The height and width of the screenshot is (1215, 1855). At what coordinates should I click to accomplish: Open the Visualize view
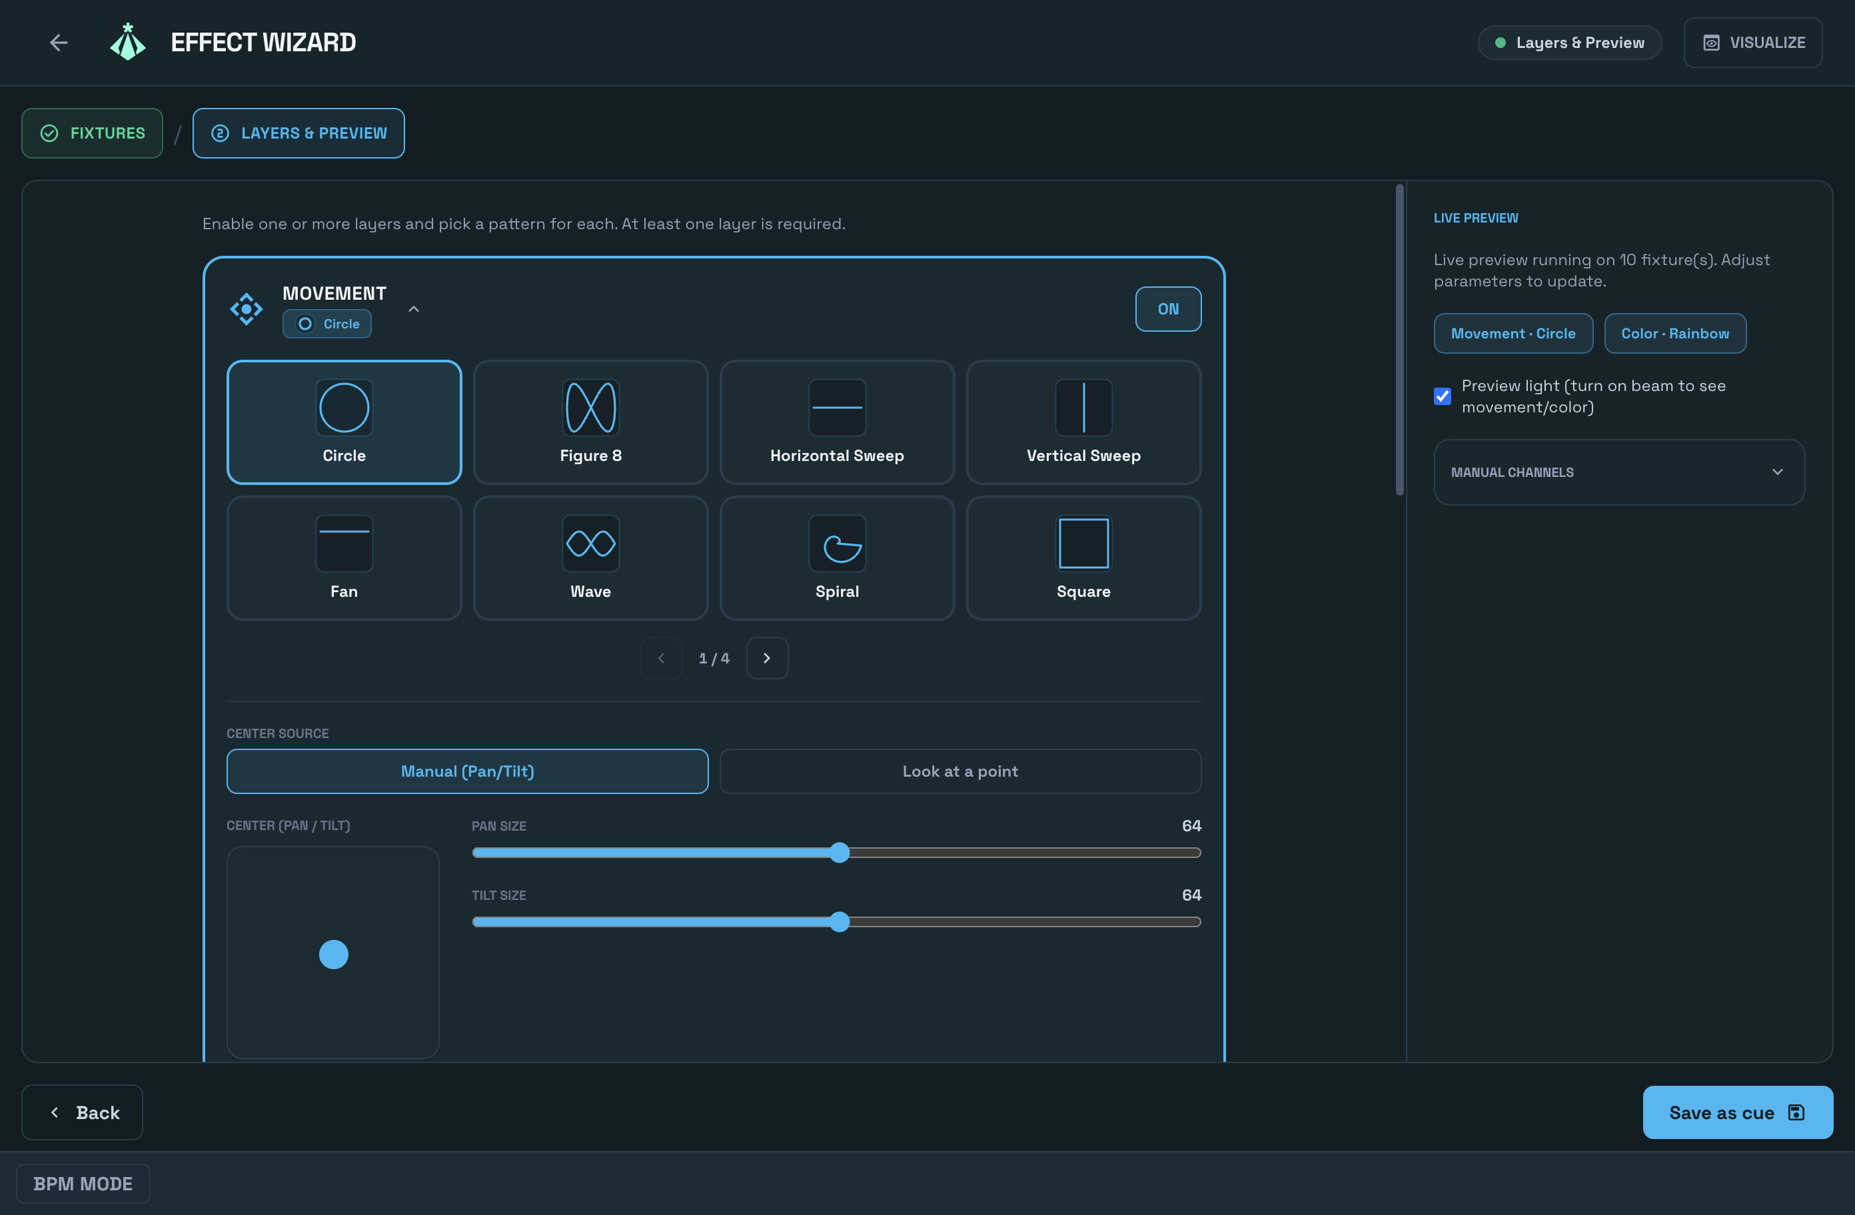tap(1753, 43)
